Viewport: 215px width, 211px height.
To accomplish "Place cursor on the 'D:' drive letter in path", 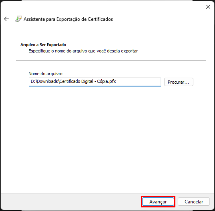I will pos(33,81).
